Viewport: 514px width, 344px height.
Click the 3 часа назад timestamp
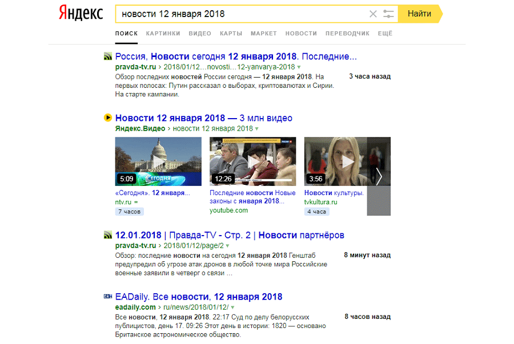tap(370, 76)
